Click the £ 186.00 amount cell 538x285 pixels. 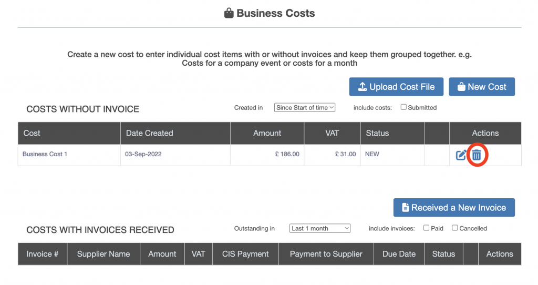[x=287, y=154]
